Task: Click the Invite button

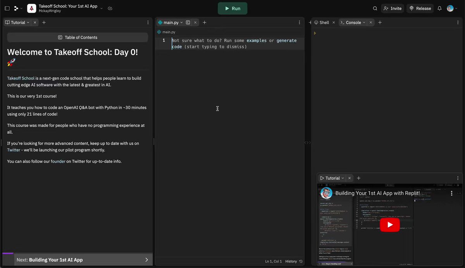Action: [393, 8]
